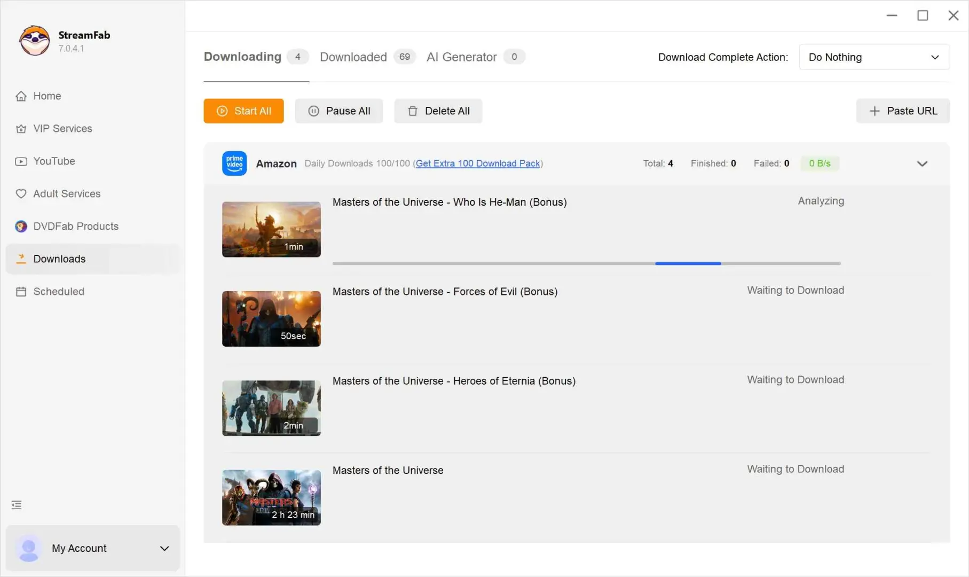Click the Paste URL button
969x577 pixels.
903,111
